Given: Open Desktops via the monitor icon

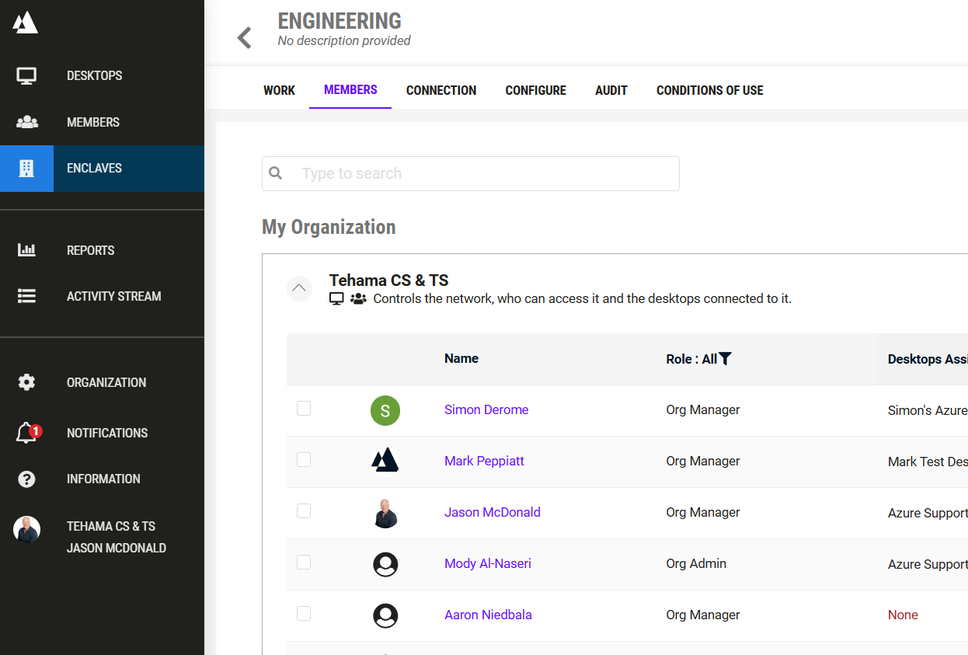Looking at the screenshot, I should [x=26, y=76].
